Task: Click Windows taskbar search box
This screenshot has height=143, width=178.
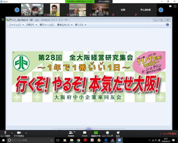Action: [31, 140]
